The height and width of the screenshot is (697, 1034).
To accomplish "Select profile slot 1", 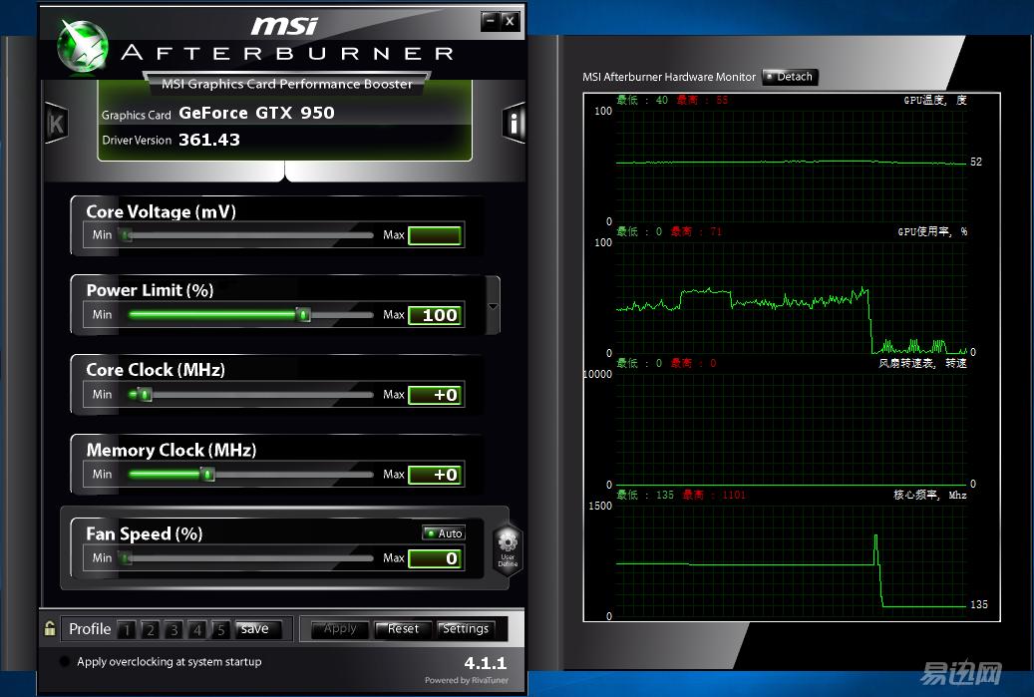I will (x=127, y=629).
